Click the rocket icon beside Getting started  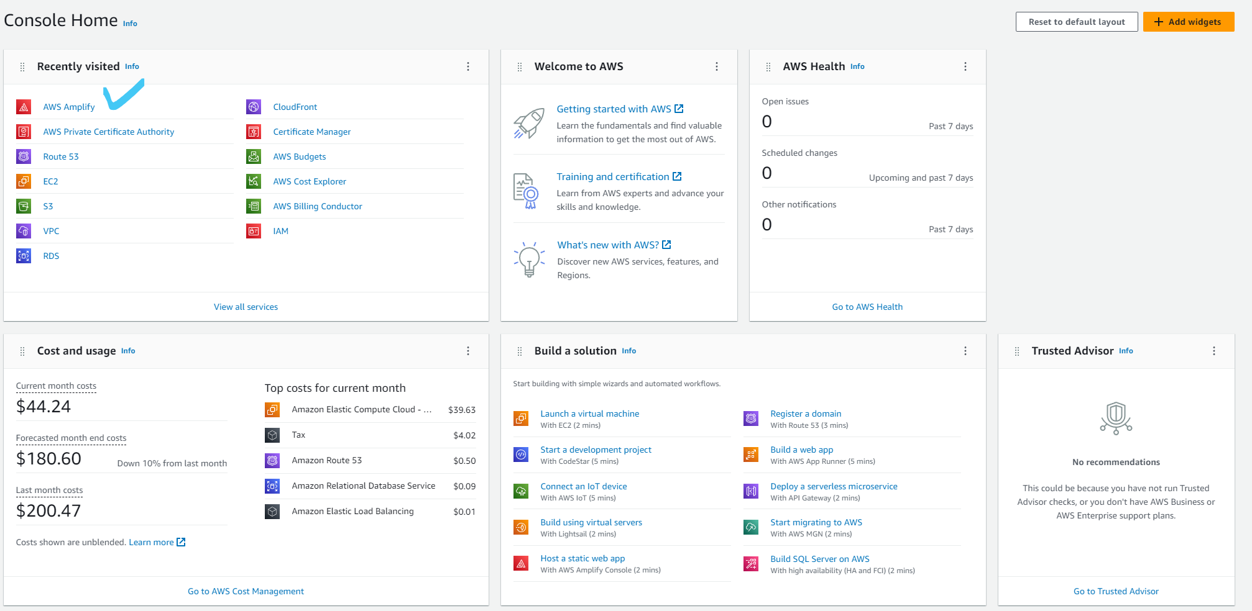[529, 124]
